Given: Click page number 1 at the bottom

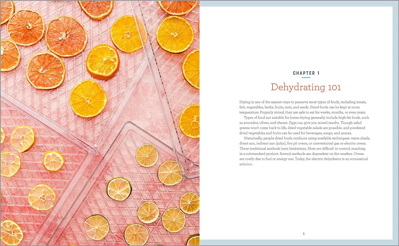Looking at the screenshot, I should pos(304,234).
